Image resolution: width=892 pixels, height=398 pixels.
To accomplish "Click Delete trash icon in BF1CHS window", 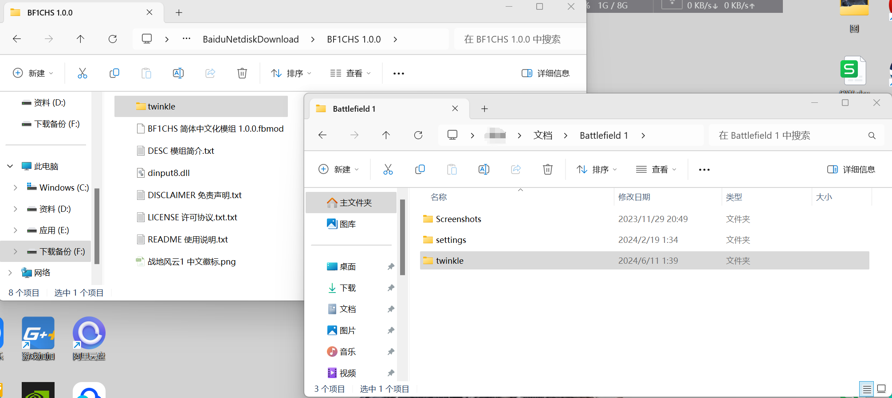I will coord(242,73).
